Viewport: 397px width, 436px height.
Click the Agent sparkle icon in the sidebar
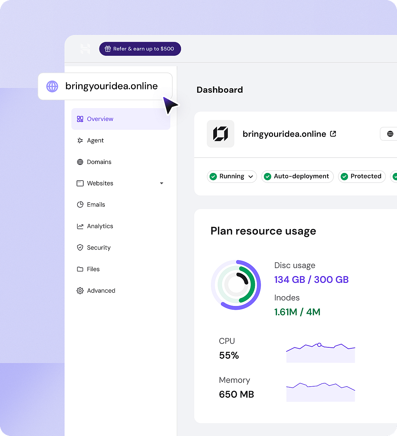pyautogui.click(x=80, y=140)
